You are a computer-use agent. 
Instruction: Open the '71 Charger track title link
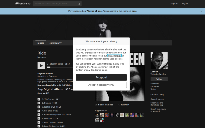click(49, 99)
